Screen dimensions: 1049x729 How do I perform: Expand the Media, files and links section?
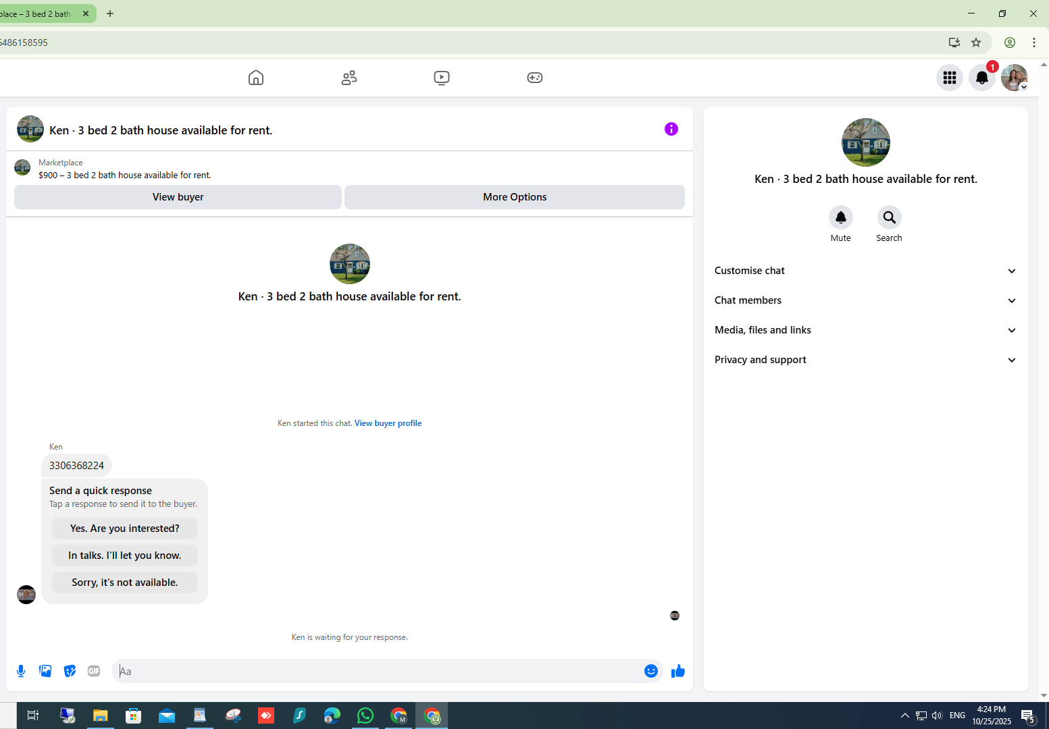click(866, 330)
